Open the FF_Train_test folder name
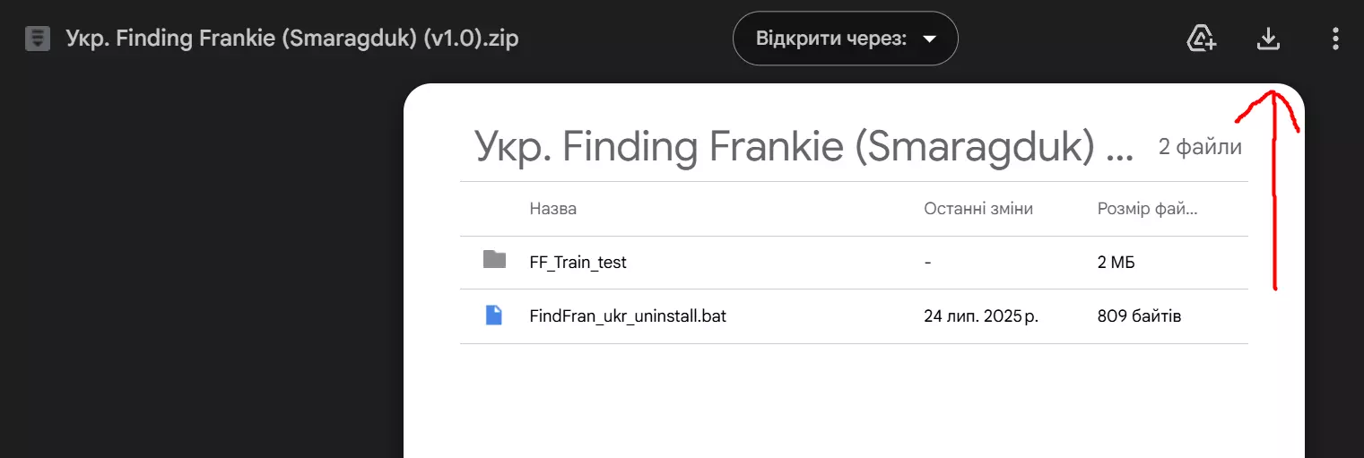 click(x=578, y=263)
